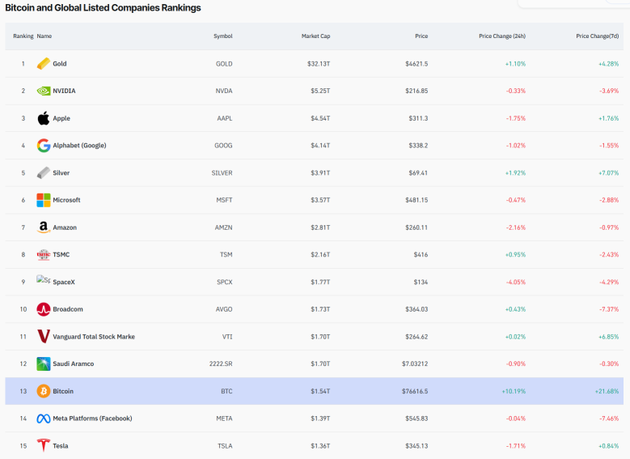Image resolution: width=630 pixels, height=459 pixels.
Task: Click the Symbol column header
Action: coord(223,36)
